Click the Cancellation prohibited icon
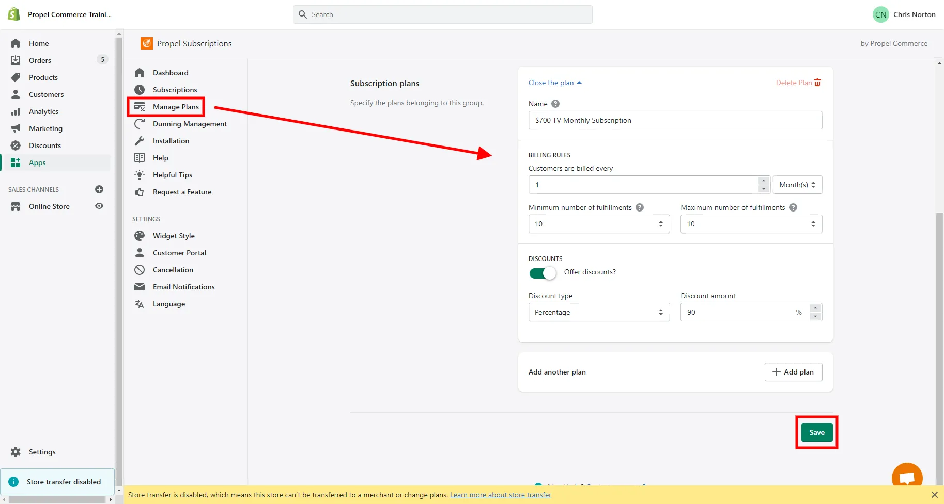 click(140, 270)
